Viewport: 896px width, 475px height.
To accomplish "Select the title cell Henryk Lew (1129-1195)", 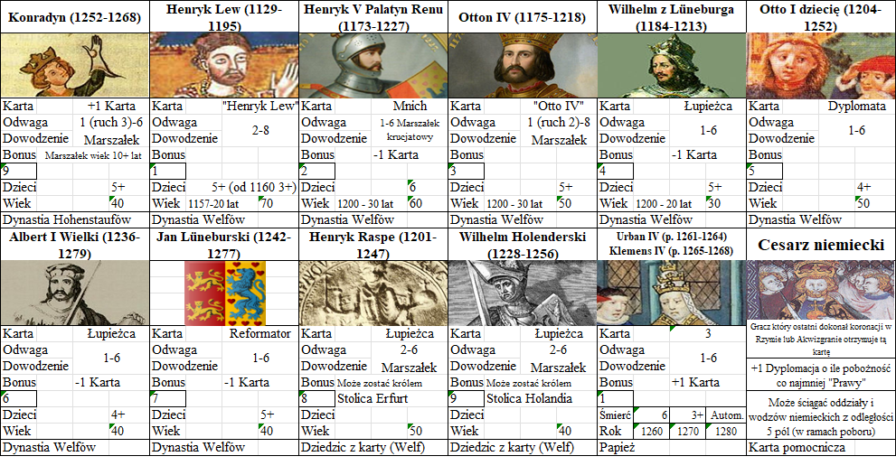I will pos(224,17).
